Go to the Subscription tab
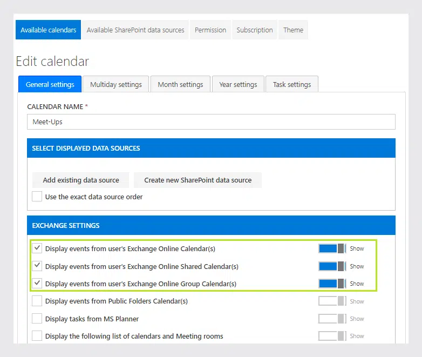Viewport: 422px width, 357px height. pos(255,30)
